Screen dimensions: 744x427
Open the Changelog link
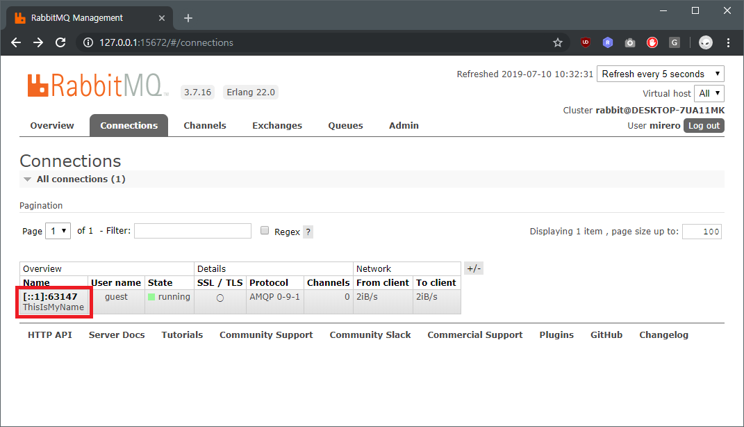pos(664,335)
